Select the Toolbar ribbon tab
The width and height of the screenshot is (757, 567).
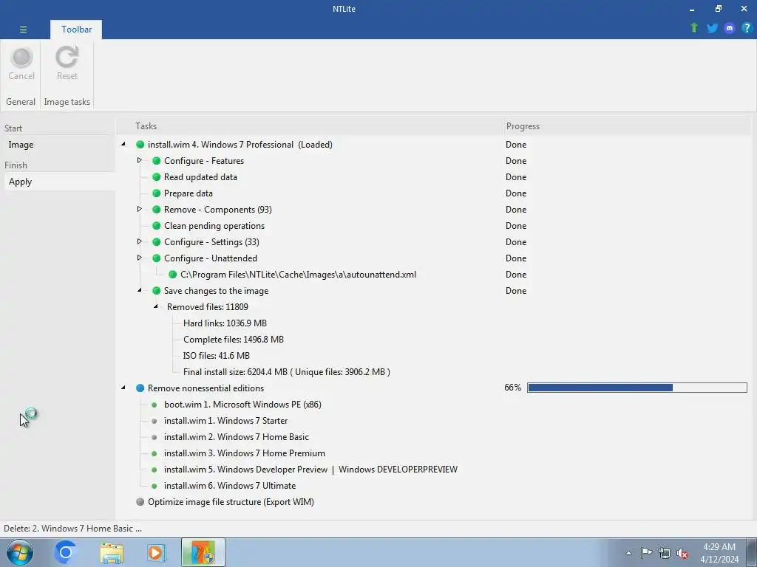[x=76, y=30]
